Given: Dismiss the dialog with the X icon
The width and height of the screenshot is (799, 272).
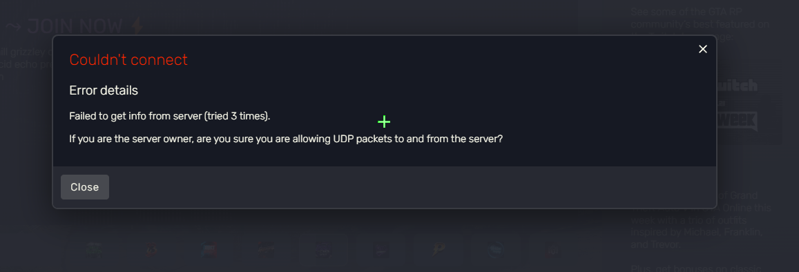Looking at the screenshot, I should 703,49.
